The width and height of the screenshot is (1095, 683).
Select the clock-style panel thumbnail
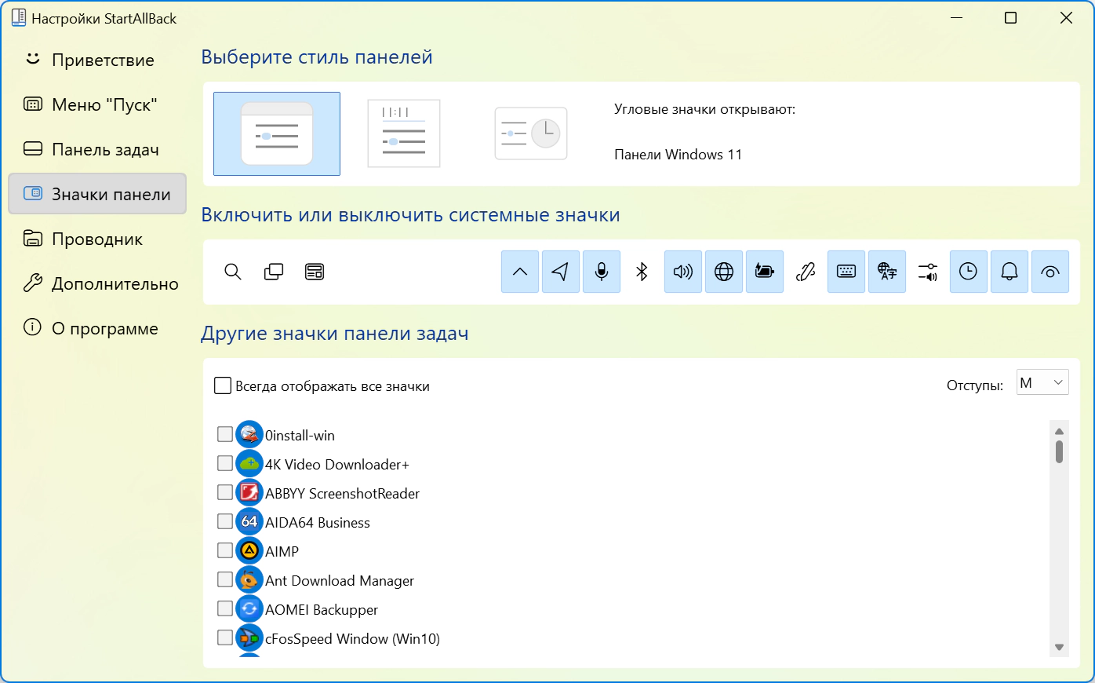coord(531,133)
